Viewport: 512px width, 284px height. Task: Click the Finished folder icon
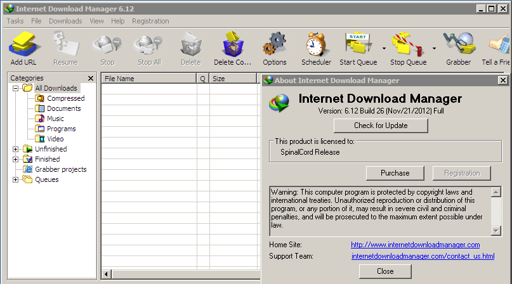[x=27, y=159]
